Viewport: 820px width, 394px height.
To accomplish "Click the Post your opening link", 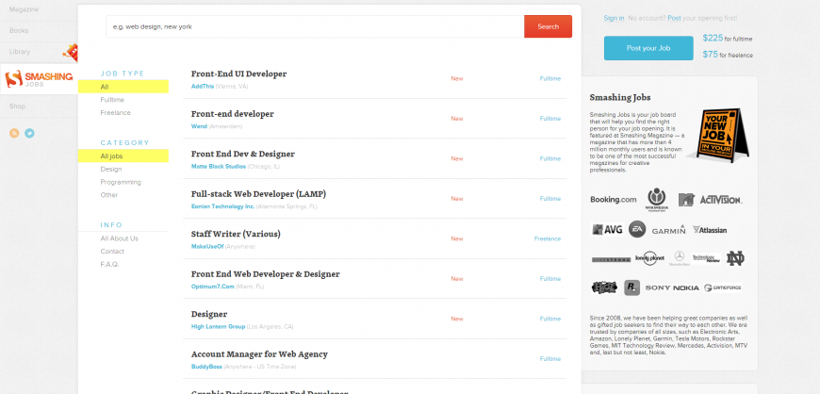I will pyautogui.click(x=674, y=18).
